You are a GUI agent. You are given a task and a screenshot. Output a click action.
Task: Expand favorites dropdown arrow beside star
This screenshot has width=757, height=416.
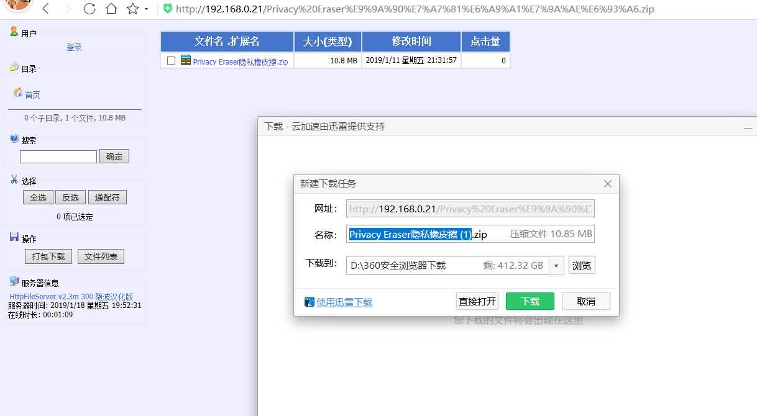tap(146, 9)
